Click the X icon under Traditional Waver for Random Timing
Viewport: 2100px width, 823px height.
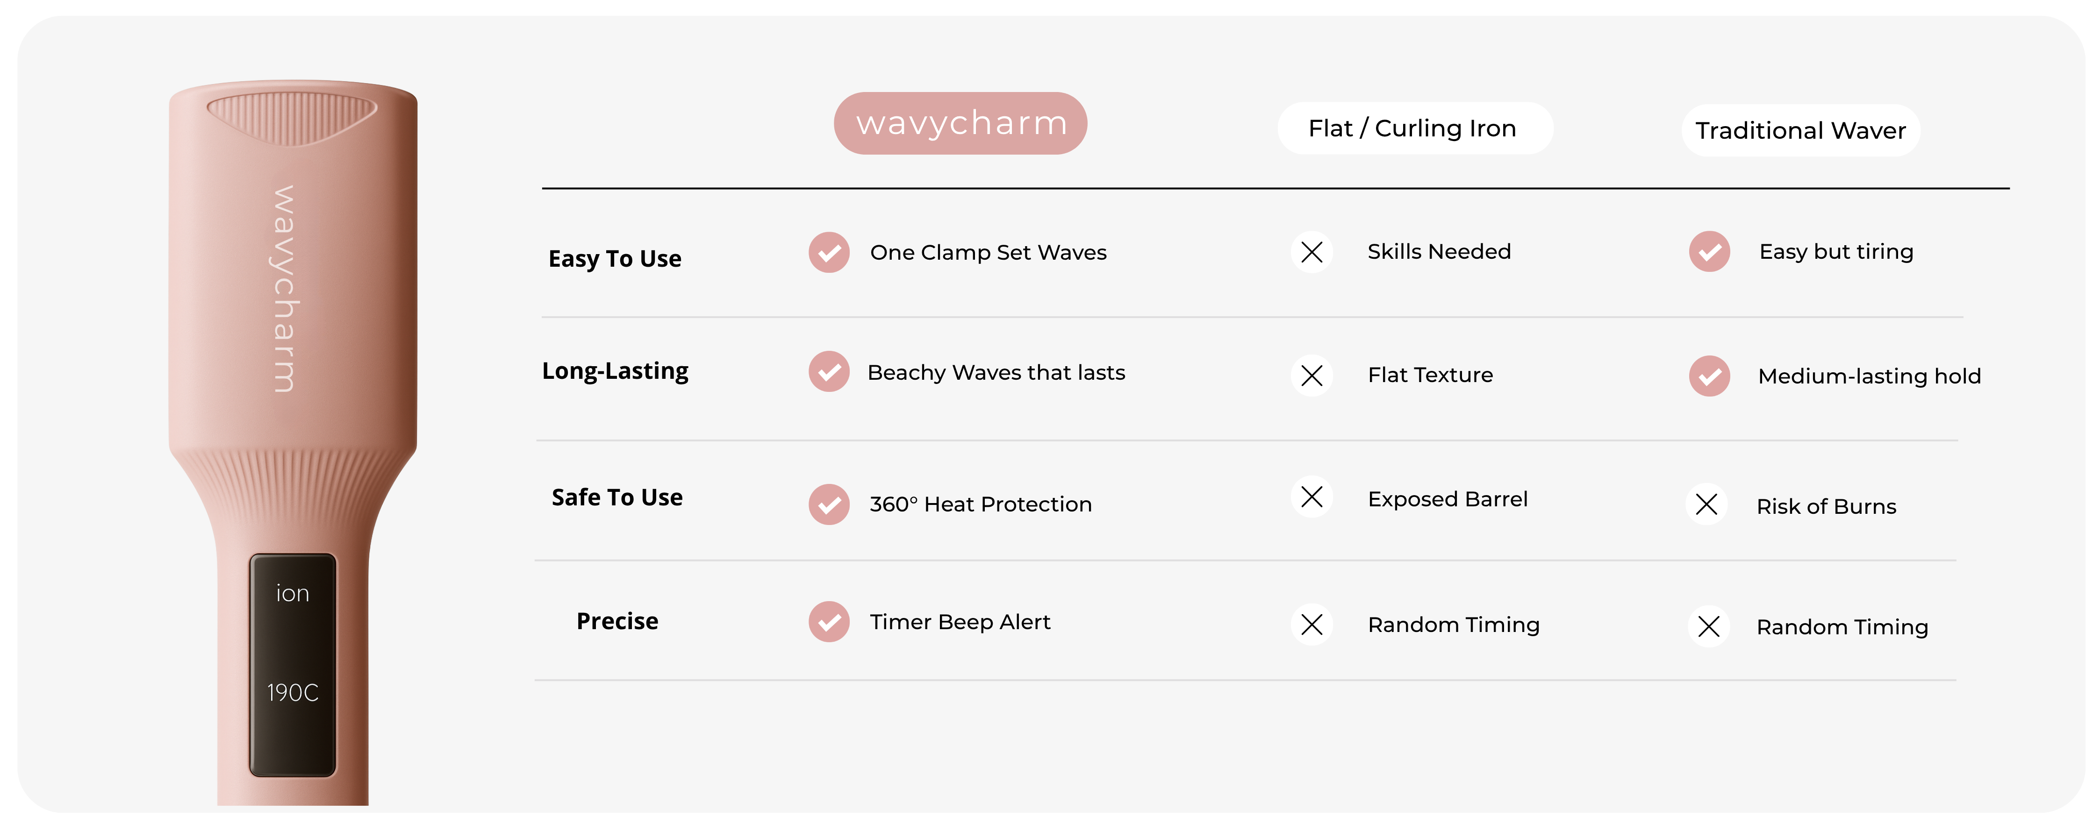pos(1709,627)
